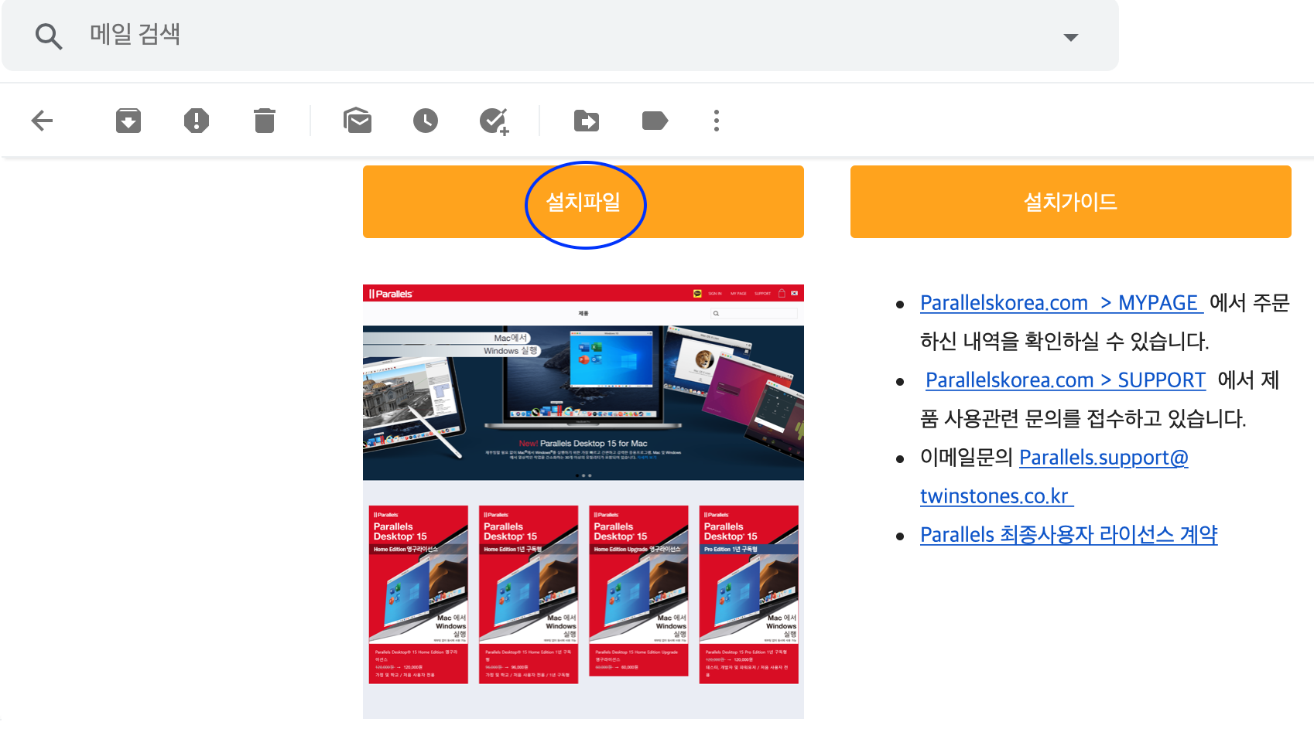Screen dimensions: 1314x756
Task: Click Home Edition 영구라이선스 product card
Action: pyautogui.click(x=419, y=594)
